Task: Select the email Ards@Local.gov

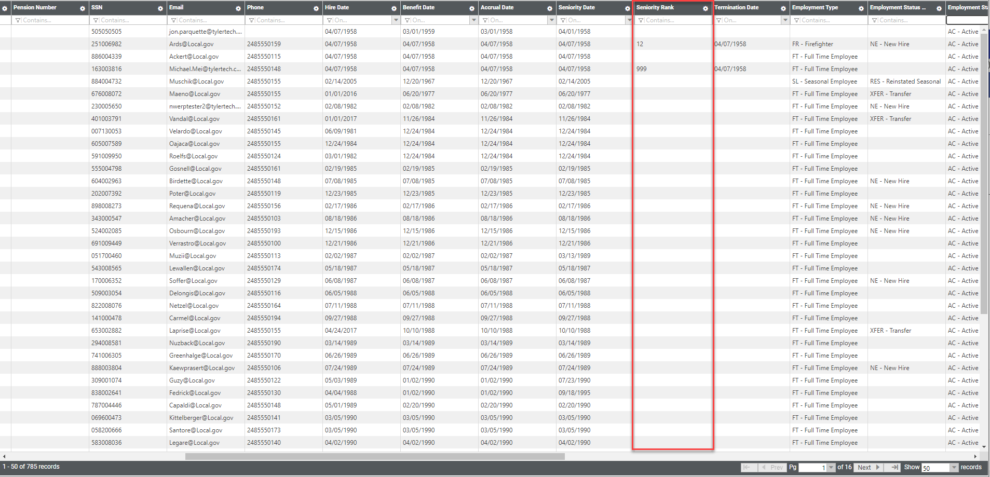Action: [x=192, y=44]
